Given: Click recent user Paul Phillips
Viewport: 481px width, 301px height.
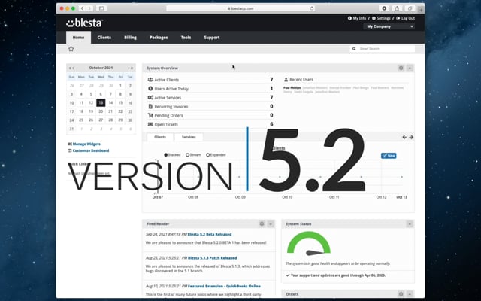Looking at the screenshot, I should (292, 88).
